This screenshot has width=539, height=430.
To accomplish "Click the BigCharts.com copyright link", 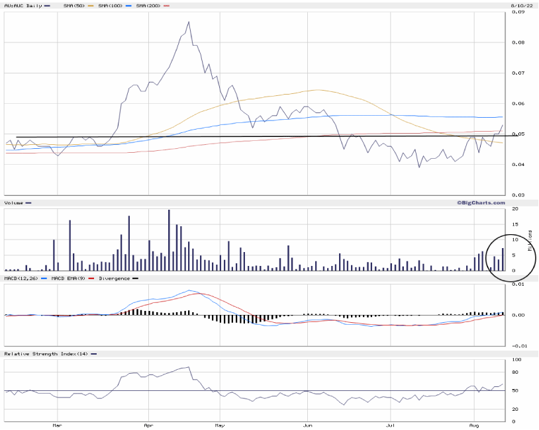I will click(x=480, y=202).
